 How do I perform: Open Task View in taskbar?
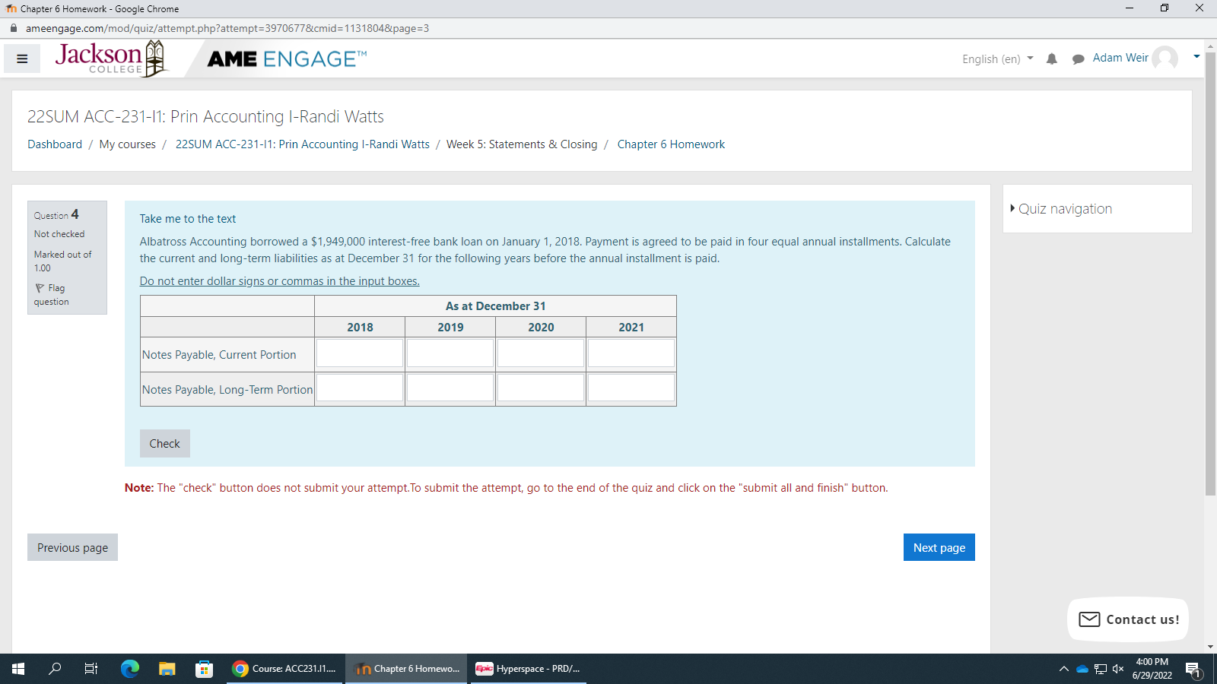click(91, 669)
